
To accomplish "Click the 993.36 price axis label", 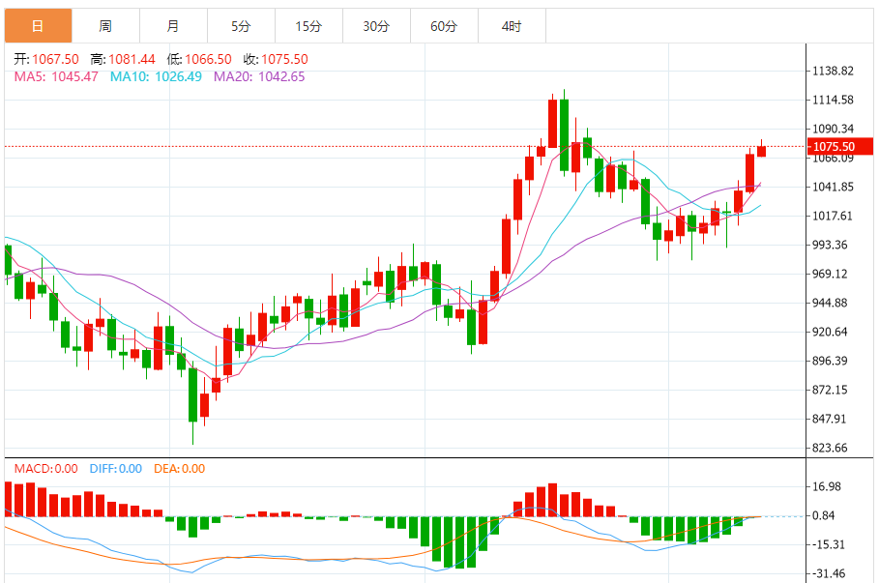I will [x=831, y=245].
